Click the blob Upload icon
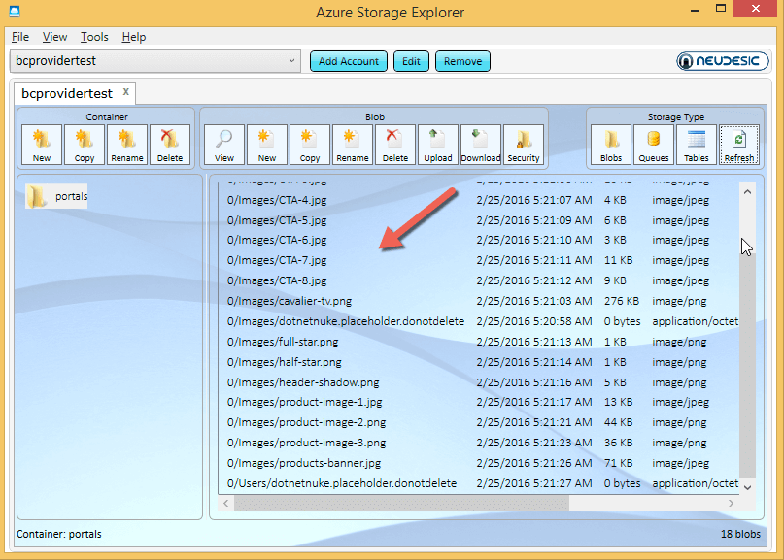 [x=438, y=145]
